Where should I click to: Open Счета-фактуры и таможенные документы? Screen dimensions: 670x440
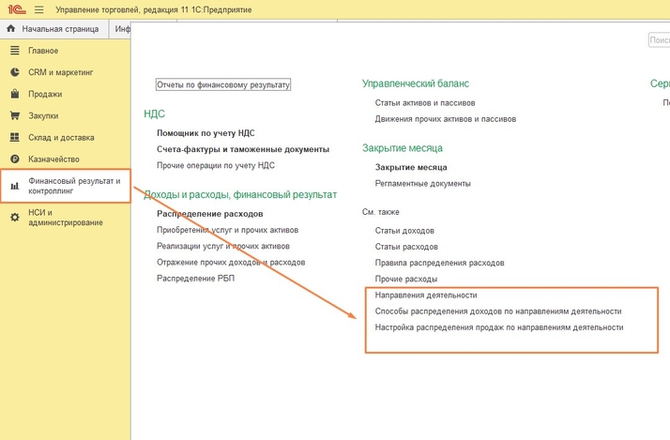[x=242, y=149]
